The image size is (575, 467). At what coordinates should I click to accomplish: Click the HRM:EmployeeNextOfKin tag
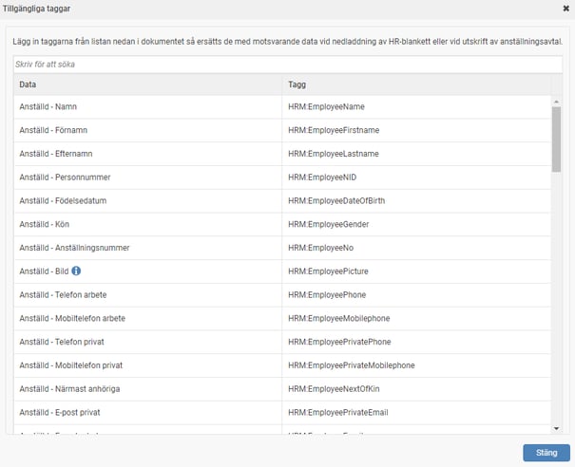point(333,389)
